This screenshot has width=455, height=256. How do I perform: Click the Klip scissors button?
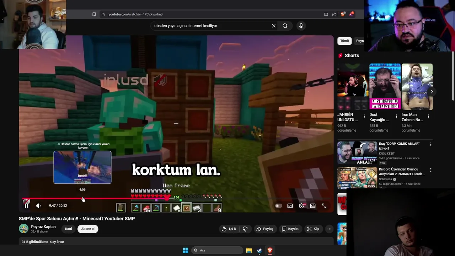tap(313, 229)
